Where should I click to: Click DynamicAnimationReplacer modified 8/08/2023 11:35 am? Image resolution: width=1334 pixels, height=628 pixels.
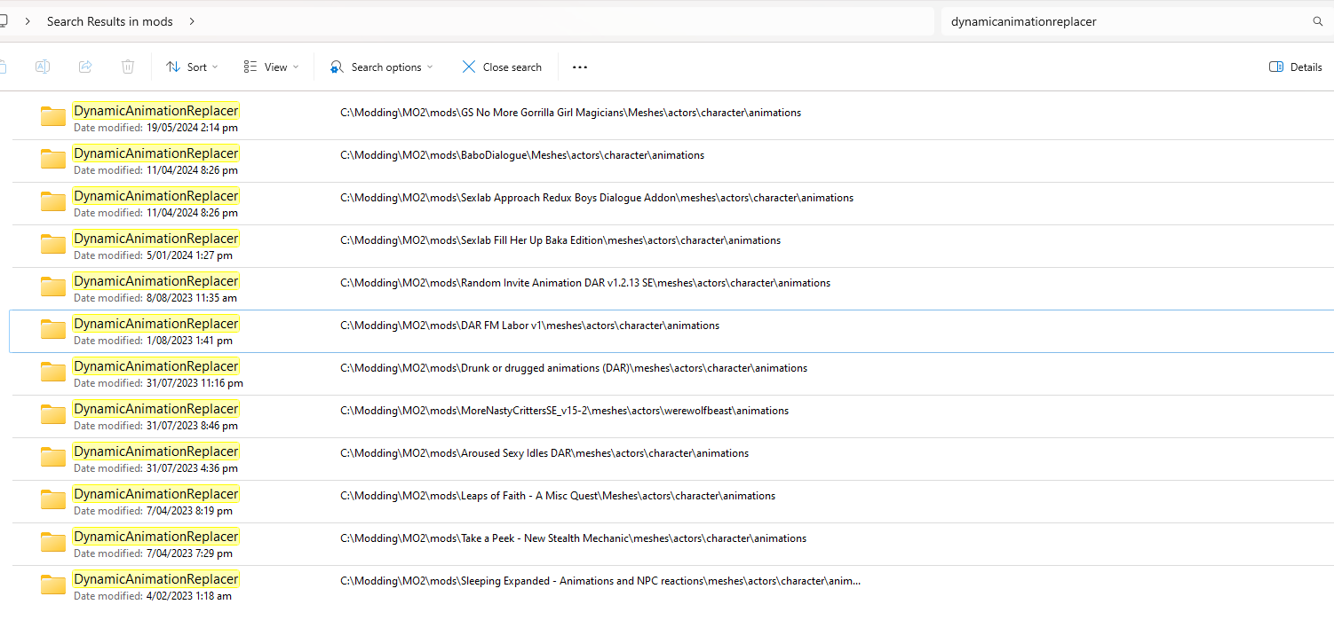click(x=156, y=281)
